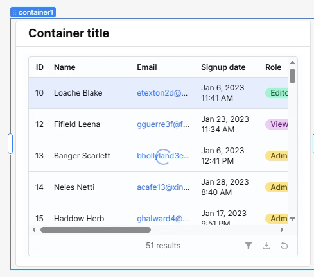Open the table filter funnel icon
The height and width of the screenshot is (277, 314).
pos(249,246)
